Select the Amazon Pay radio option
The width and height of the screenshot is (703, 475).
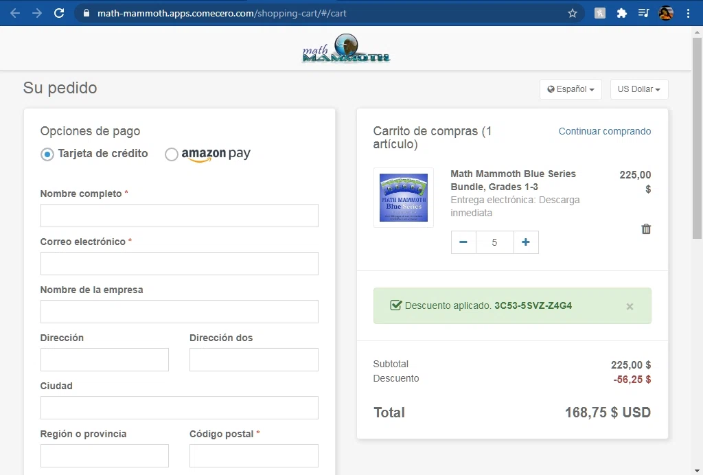click(171, 154)
